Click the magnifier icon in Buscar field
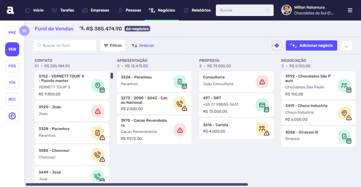 pos(268,10)
